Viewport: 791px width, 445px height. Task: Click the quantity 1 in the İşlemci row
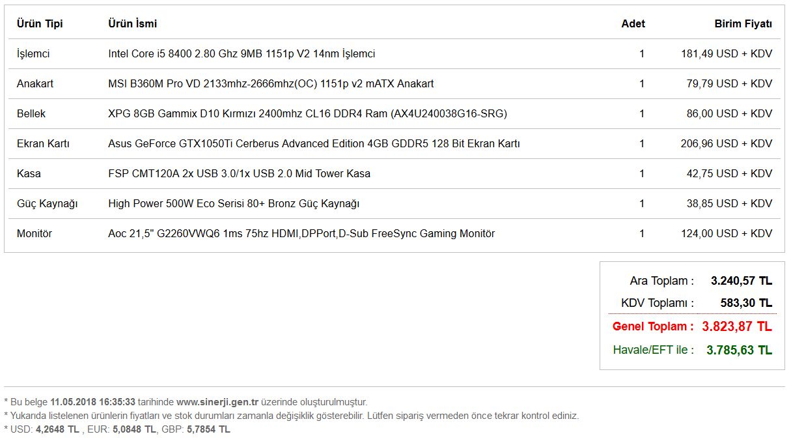click(x=642, y=53)
